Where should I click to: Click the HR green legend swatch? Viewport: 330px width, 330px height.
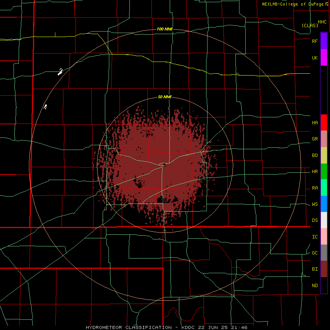pyautogui.click(x=324, y=171)
